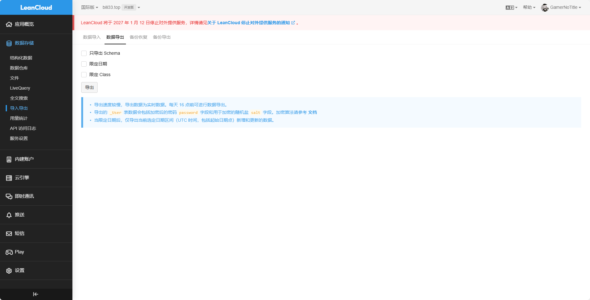Switch to the 备份恢复 tab

click(139, 37)
